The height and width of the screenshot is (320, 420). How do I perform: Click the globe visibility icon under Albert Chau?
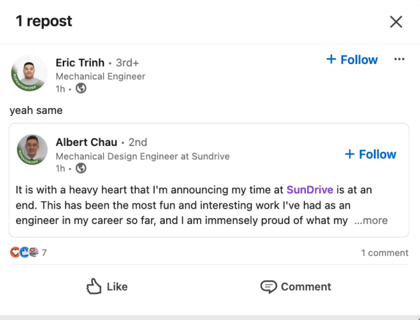coord(81,168)
